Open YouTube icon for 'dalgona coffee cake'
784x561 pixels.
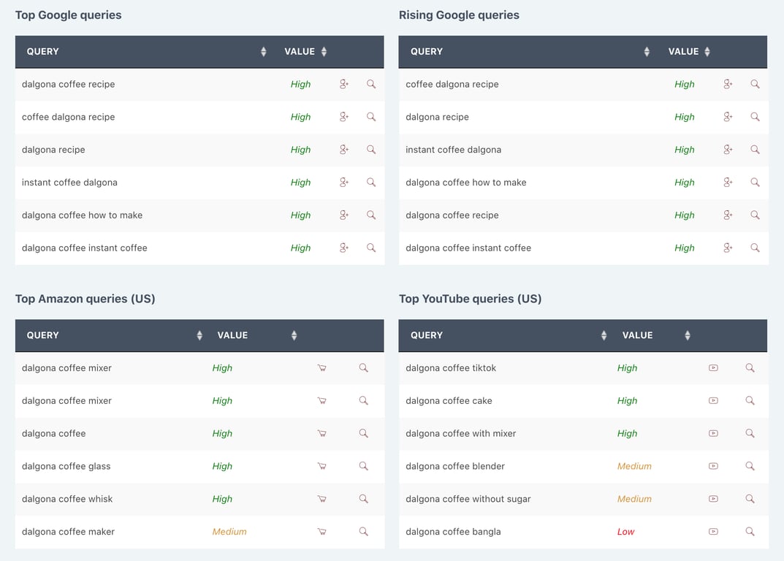(x=714, y=400)
